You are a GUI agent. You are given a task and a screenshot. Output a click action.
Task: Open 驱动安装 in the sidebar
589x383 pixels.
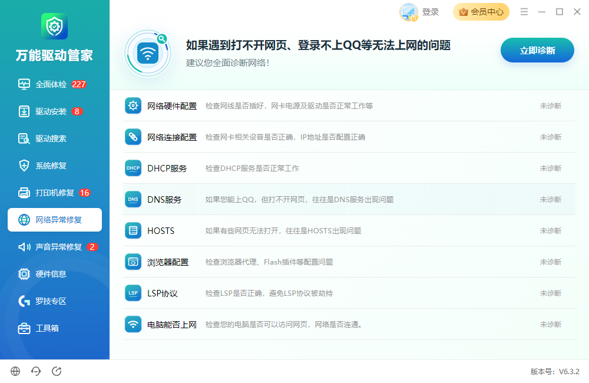click(x=54, y=111)
